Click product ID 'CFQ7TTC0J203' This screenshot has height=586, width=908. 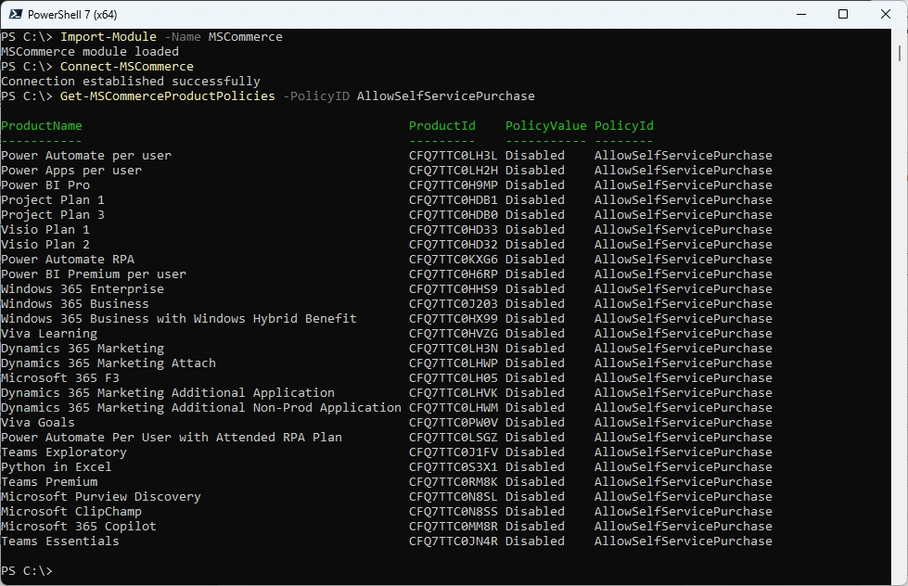454,303
